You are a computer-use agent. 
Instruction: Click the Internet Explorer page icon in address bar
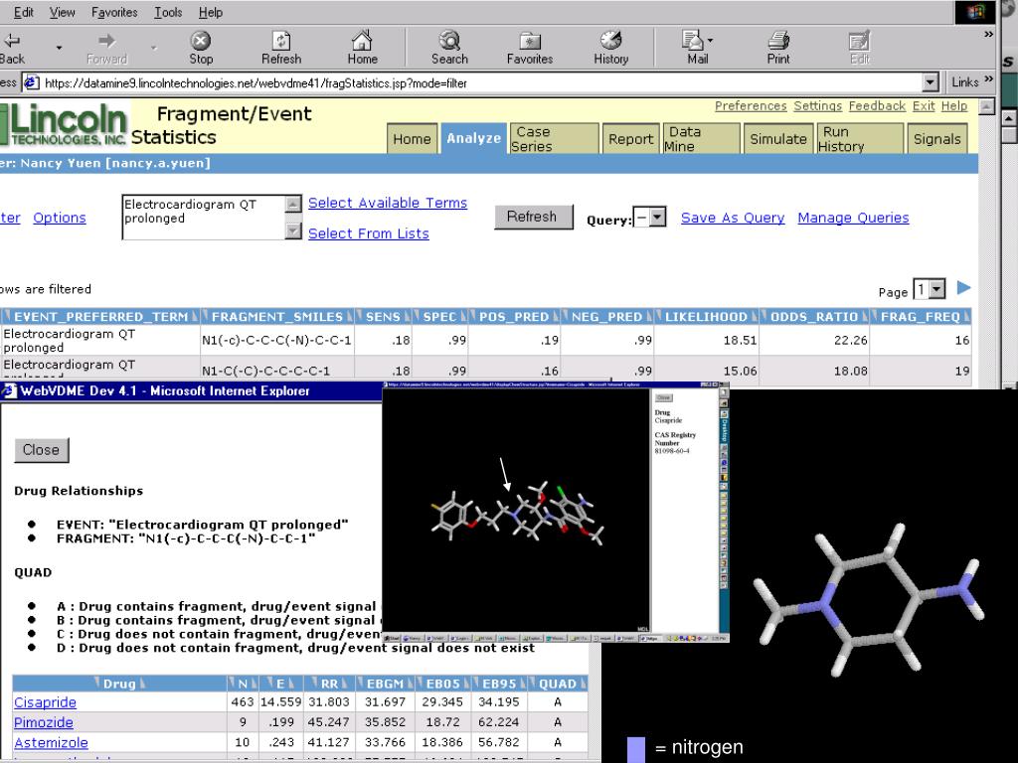31,82
